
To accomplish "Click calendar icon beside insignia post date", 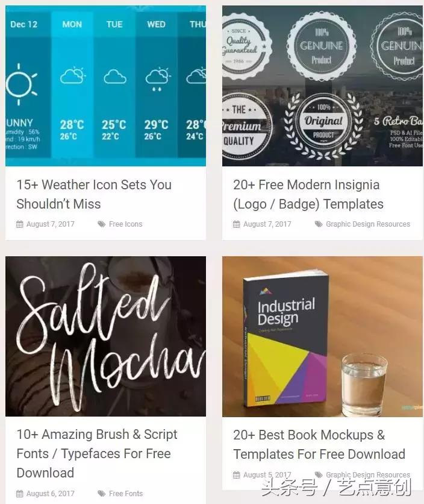I will tap(237, 224).
